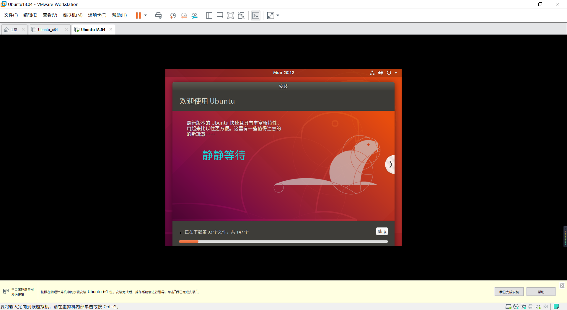Click the camera status bar icon
The height and width of the screenshot is (310, 567).
[x=545, y=306]
